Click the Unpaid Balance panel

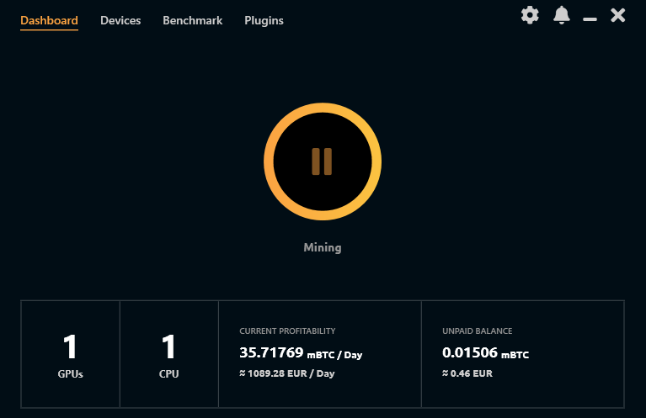pyautogui.click(x=523, y=354)
